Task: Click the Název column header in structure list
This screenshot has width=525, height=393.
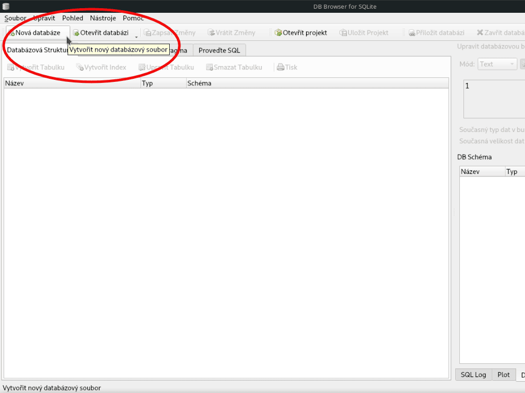Action: [x=72, y=83]
